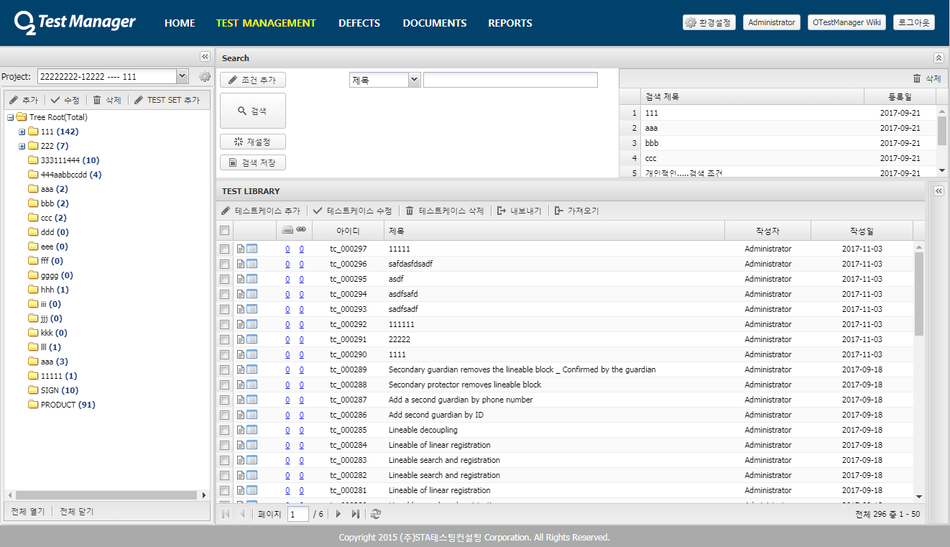This screenshot has width=950, height=547.
Task: Open the detail view icon for tc_000297
Action: coord(252,249)
